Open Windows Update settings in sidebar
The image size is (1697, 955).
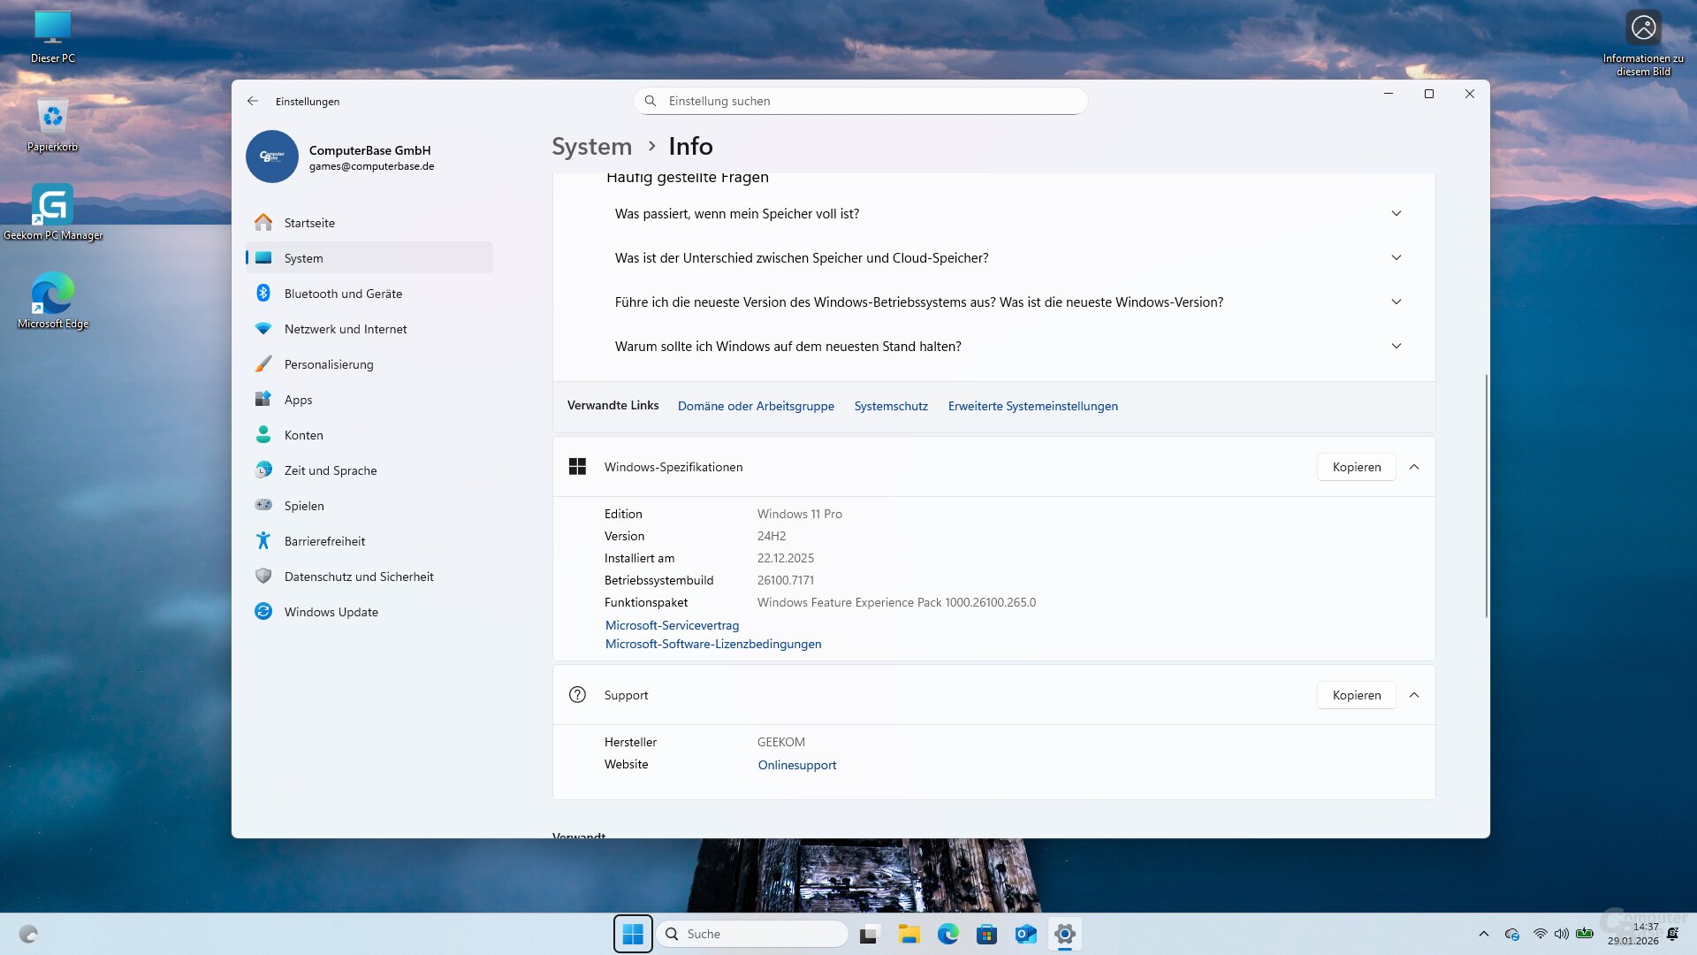click(x=331, y=611)
